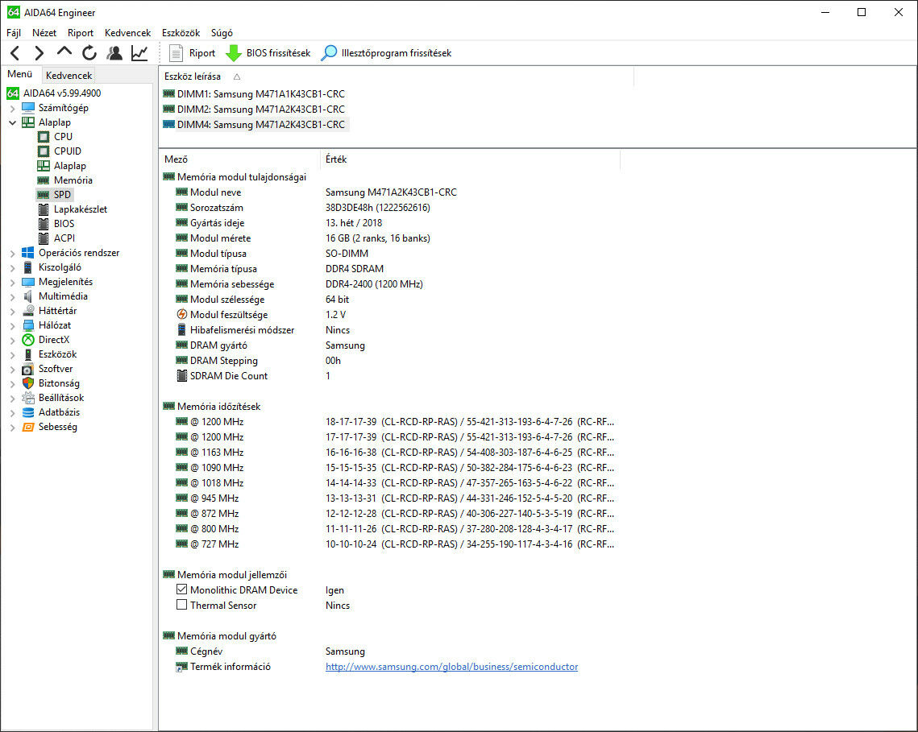The height and width of the screenshot is (732, 918).
Task: Go back with the left arrow icon
Action: click(15, 53)
